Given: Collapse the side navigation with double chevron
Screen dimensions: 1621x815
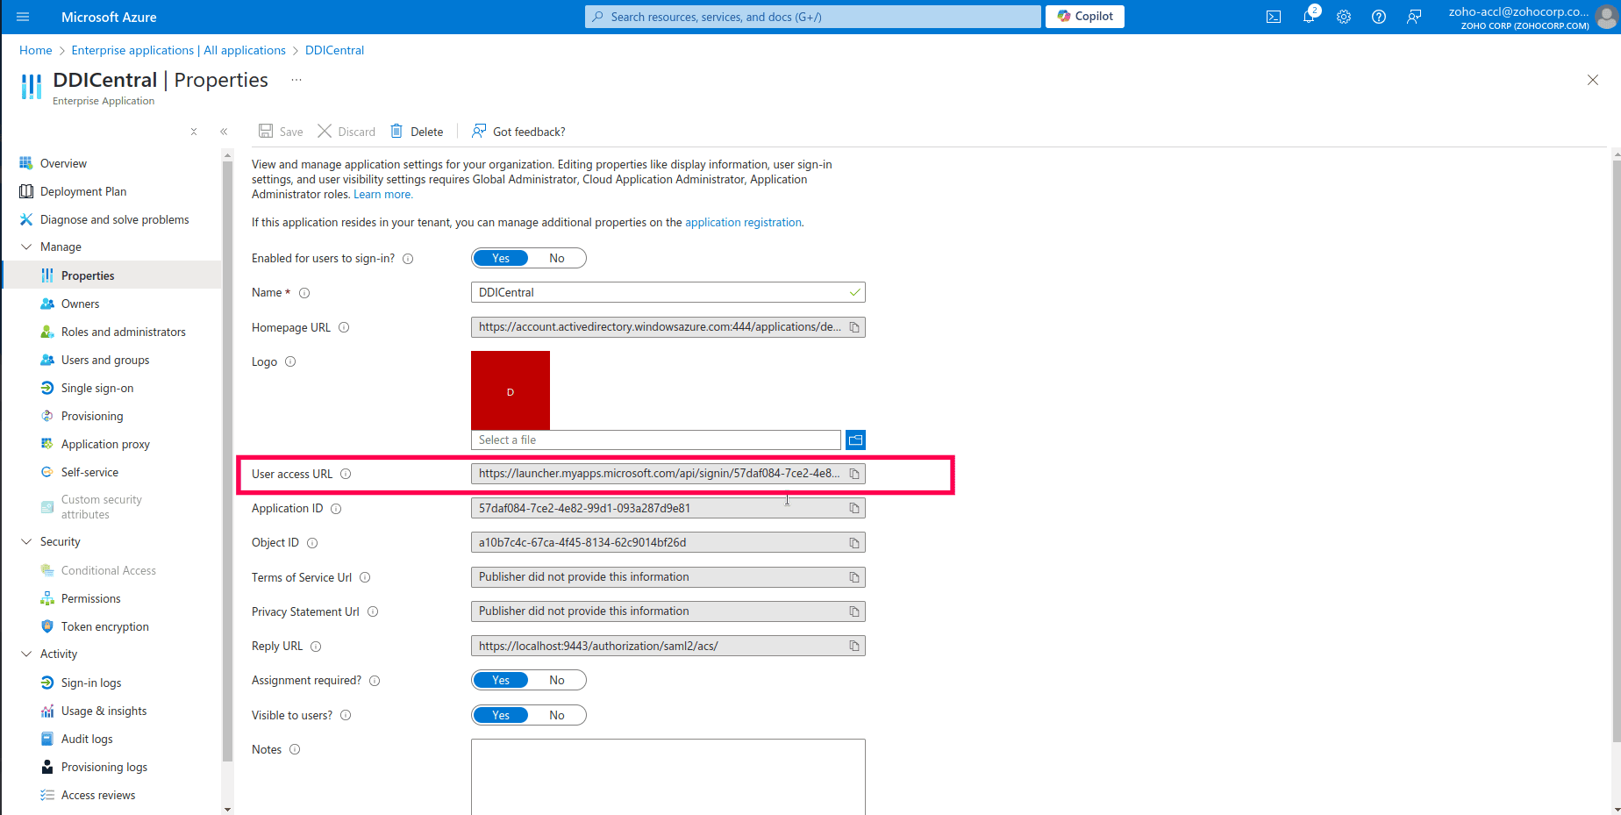Looking at the screenshot, I should tap(224, 132).
